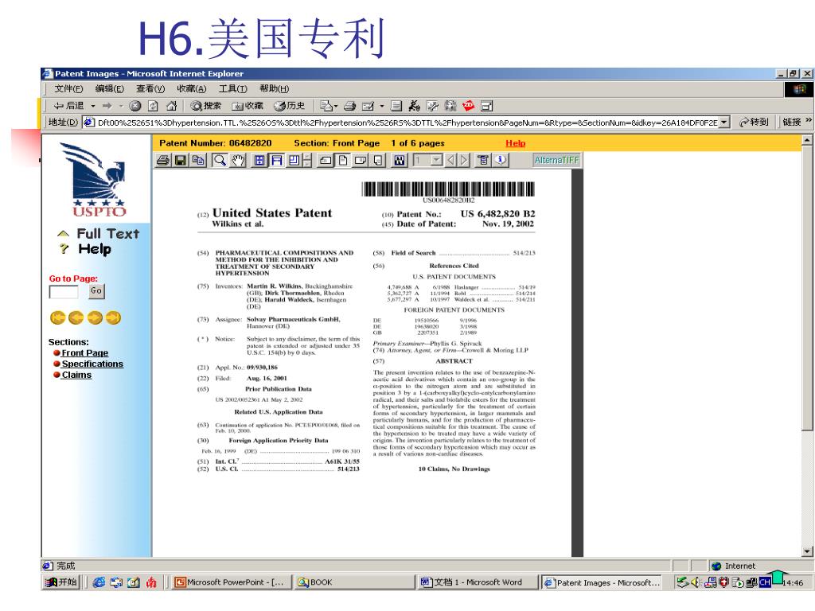Click the 历史 history toolbar button
Image resolution: width=815 pixels, height=611 pixels.
(289, 106)
